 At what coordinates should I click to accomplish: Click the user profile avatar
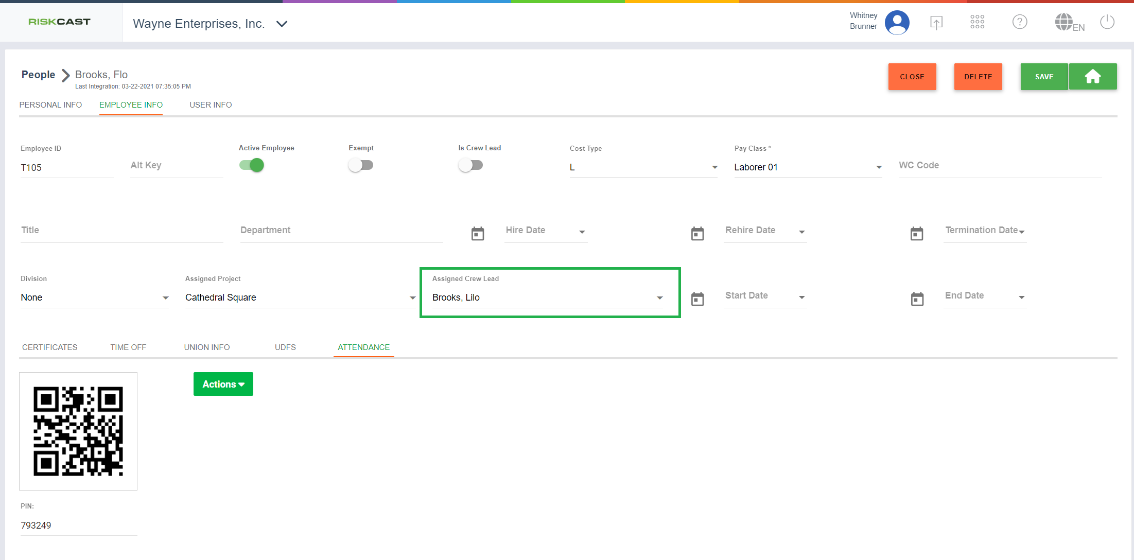[897, 22]
